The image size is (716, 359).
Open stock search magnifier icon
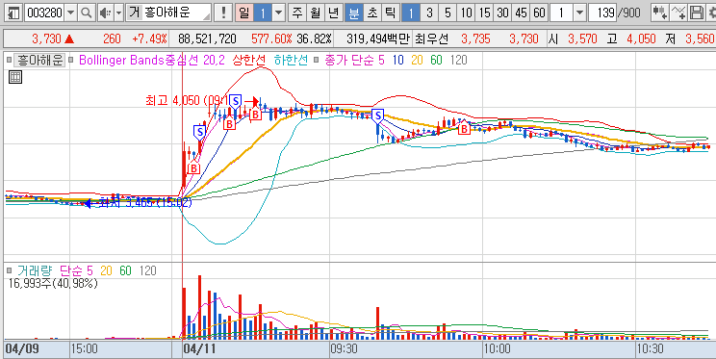click(x=87, y=13)
